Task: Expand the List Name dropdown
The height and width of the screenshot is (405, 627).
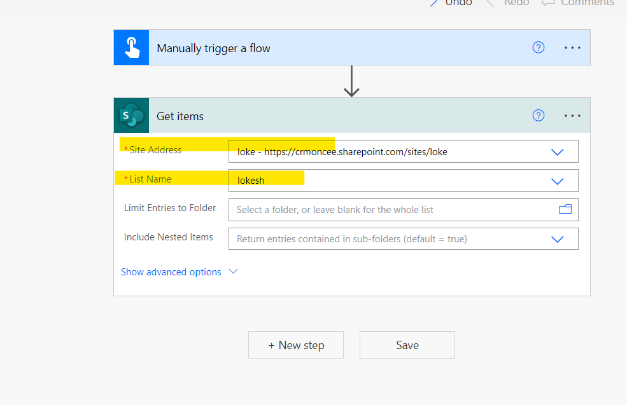Action: coord(557,181)
